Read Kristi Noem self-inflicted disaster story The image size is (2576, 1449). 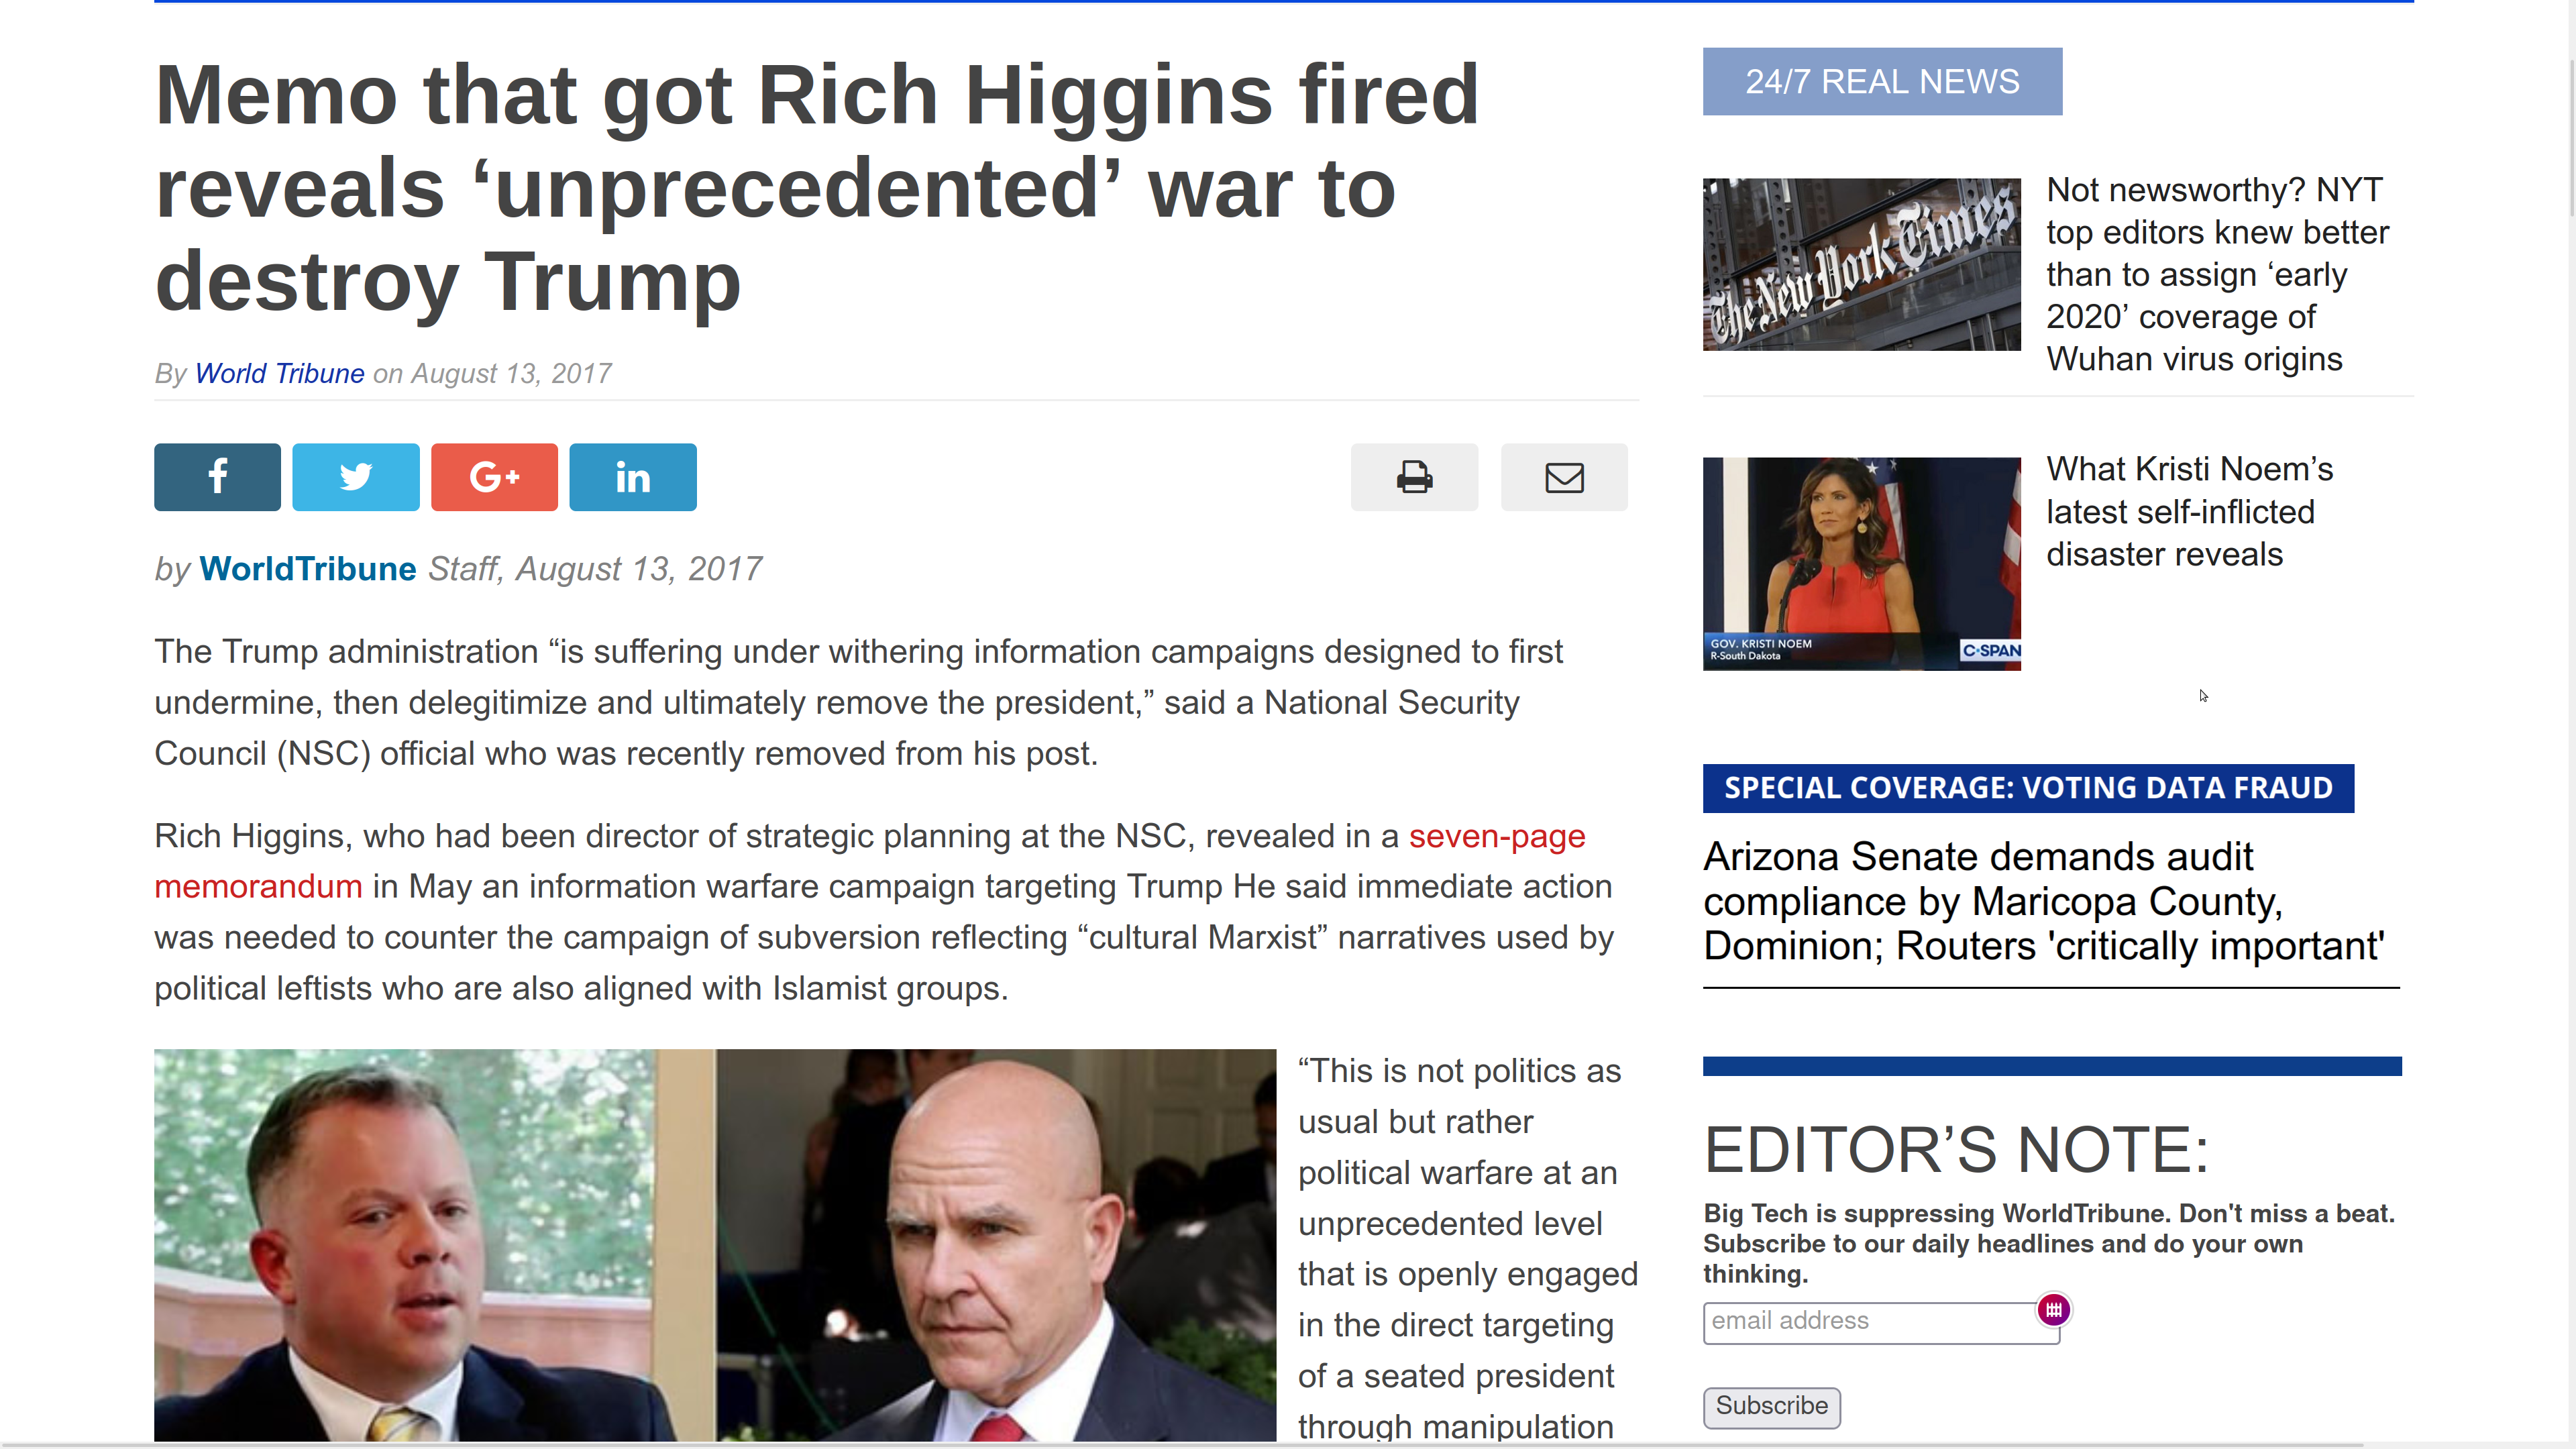click(2189, 511)
